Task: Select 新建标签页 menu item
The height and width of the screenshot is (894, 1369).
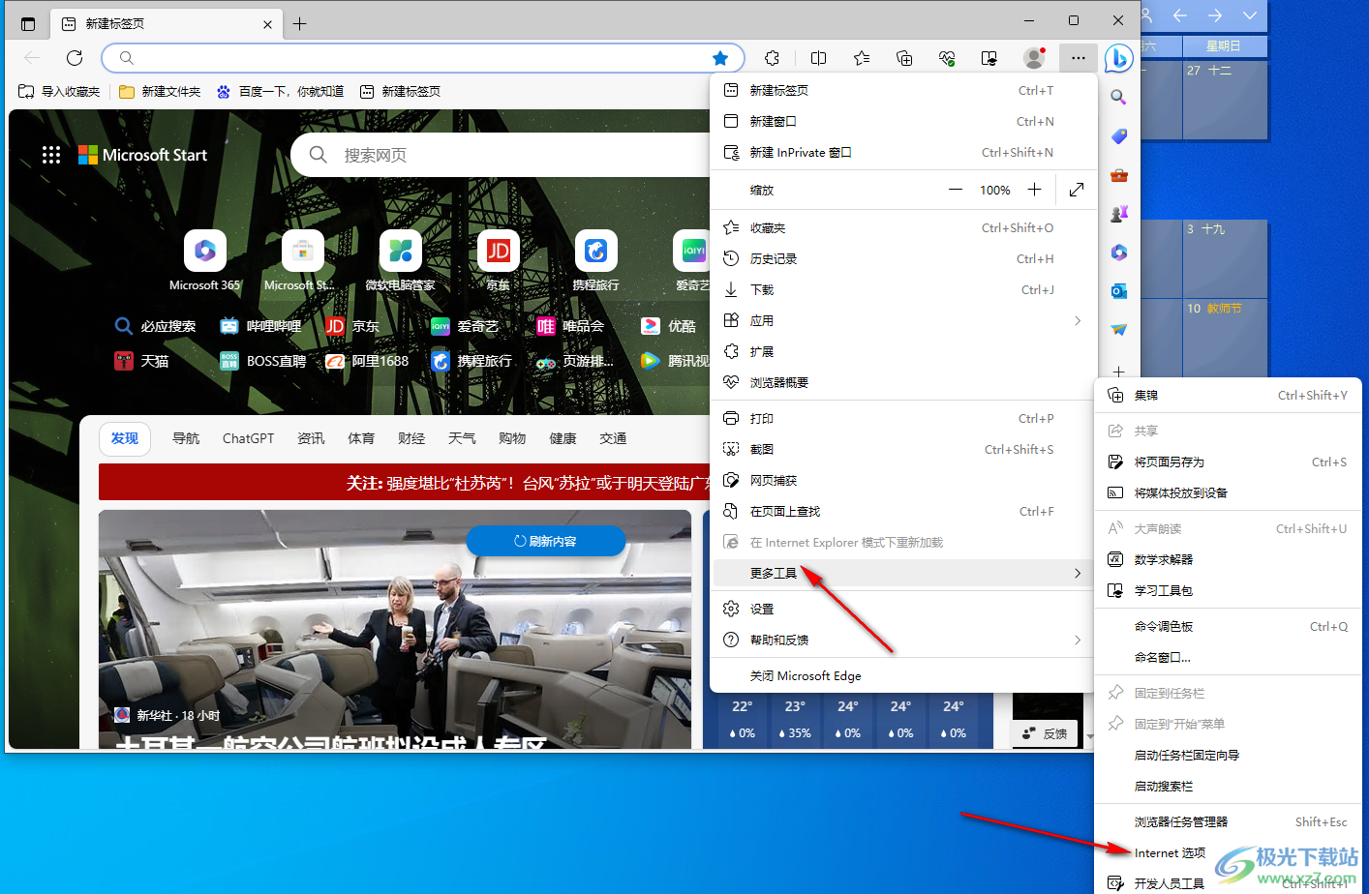Action: click(903, 90)
